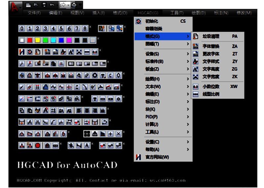The height and width of the screenshot is (188, 264).
Task: Click 官方网站(W) at the menu bottom
Action: tap(163, 157)
